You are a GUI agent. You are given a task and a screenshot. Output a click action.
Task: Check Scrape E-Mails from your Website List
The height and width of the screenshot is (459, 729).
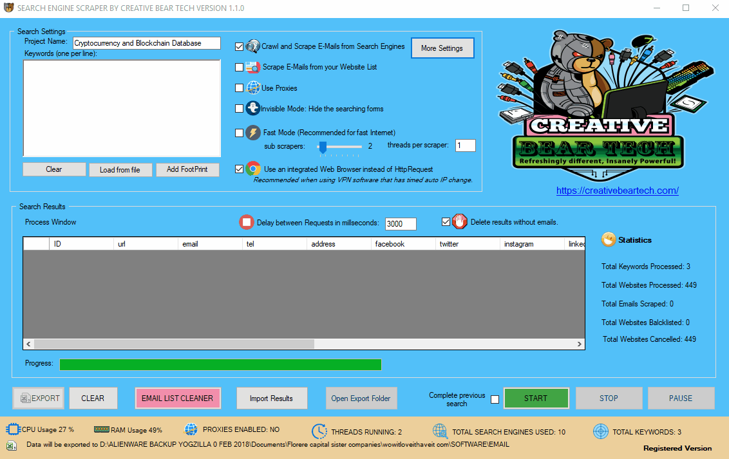(x=239, y=68)
